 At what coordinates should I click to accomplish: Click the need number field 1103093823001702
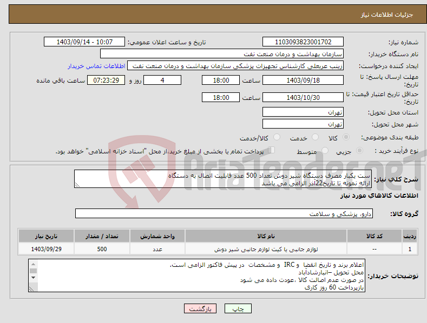(x=303, y=42)
